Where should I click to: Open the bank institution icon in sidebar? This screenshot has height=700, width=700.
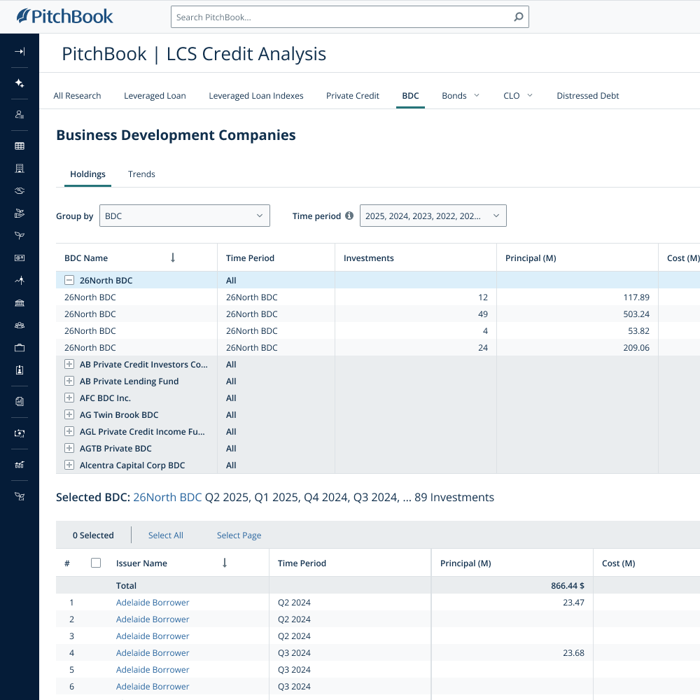pyautogui.click(x=19, y=302)
